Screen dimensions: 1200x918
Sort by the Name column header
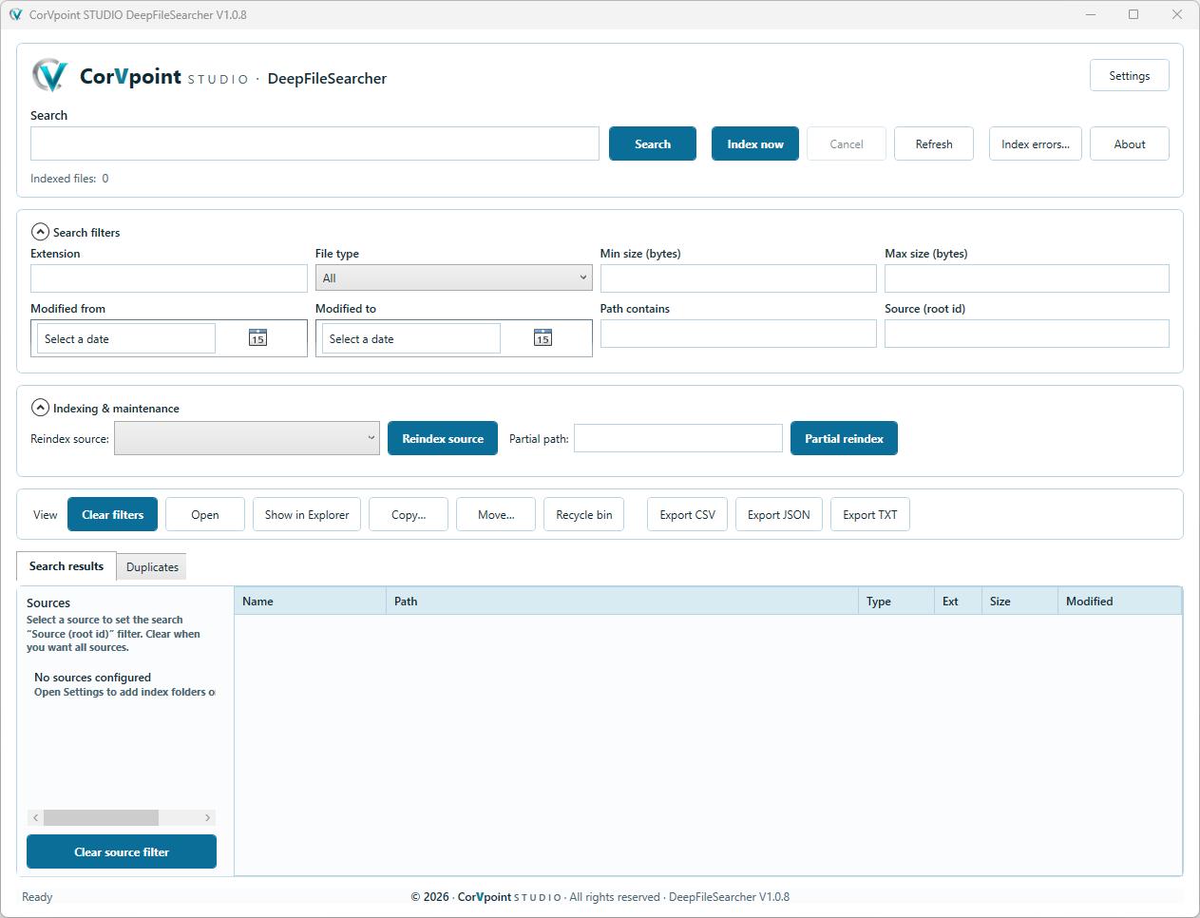coord(310,601)
